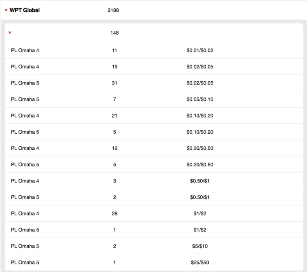Collapse the sub-group arrow beside 148
307x272 pixels.
click(x=10, y=33)
